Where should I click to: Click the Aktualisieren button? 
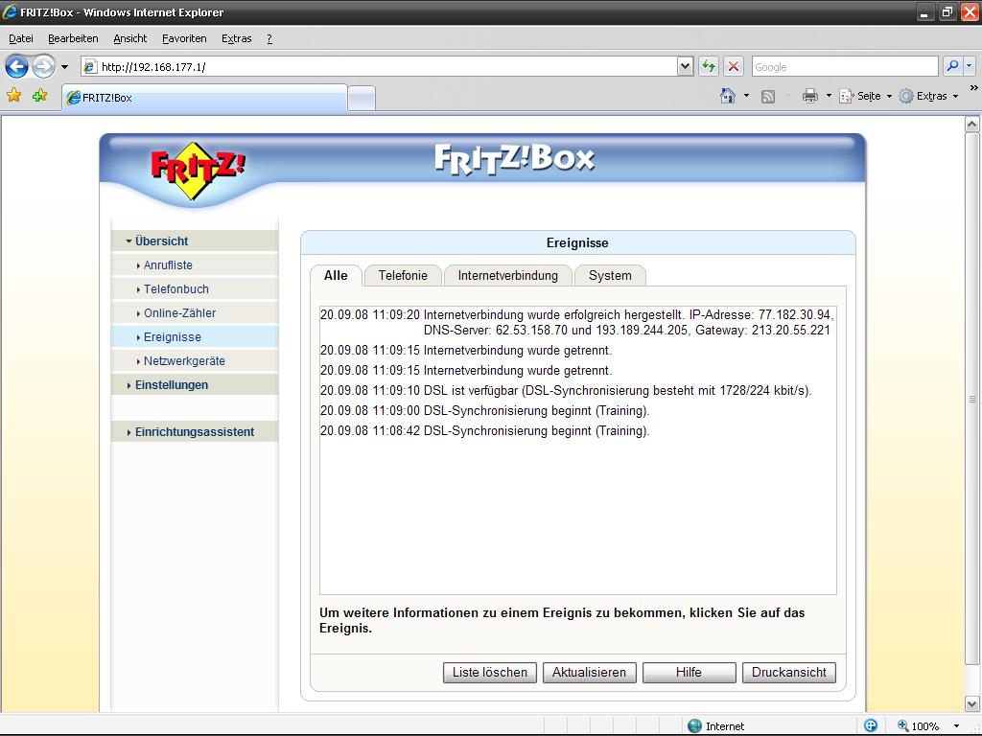(x=590, y=672)
